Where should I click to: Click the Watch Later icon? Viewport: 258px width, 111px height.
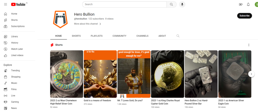click(6, 49)
